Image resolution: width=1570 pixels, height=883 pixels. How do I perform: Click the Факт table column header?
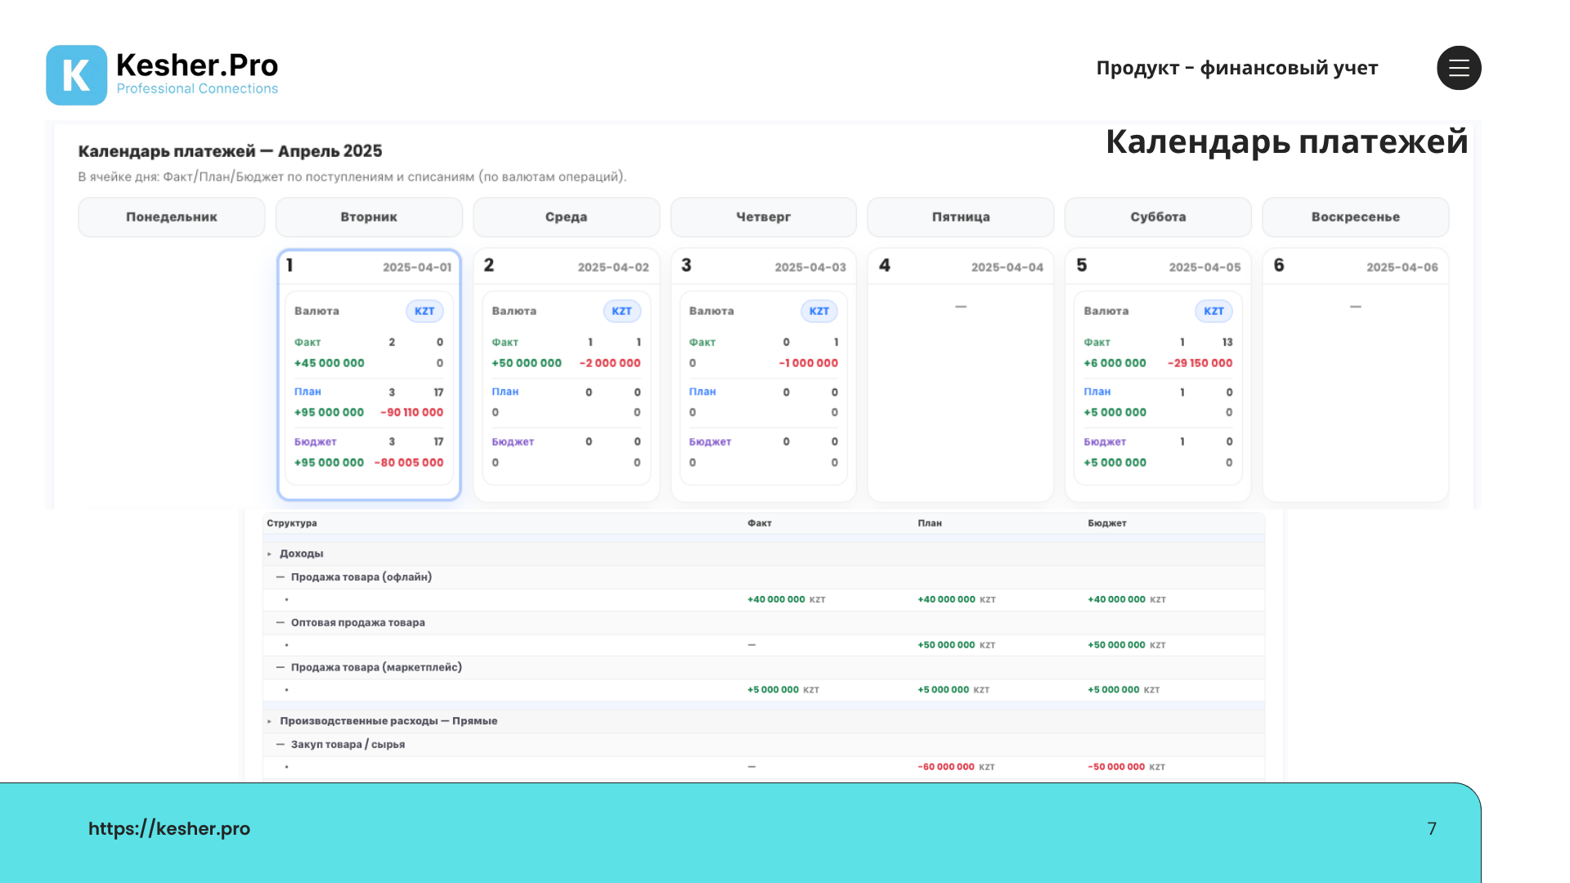[x=760, y=523]
